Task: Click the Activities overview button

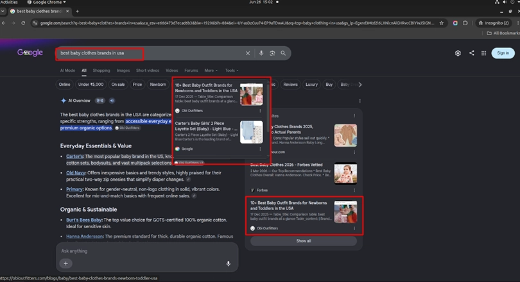Action: pyautogui.click(x=9, y=2)
